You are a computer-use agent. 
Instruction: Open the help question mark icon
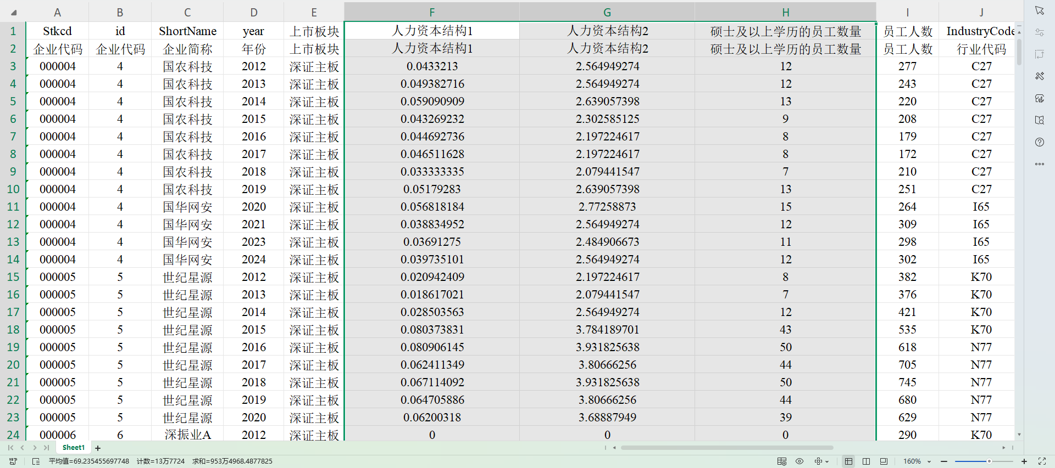[1039, 142]
